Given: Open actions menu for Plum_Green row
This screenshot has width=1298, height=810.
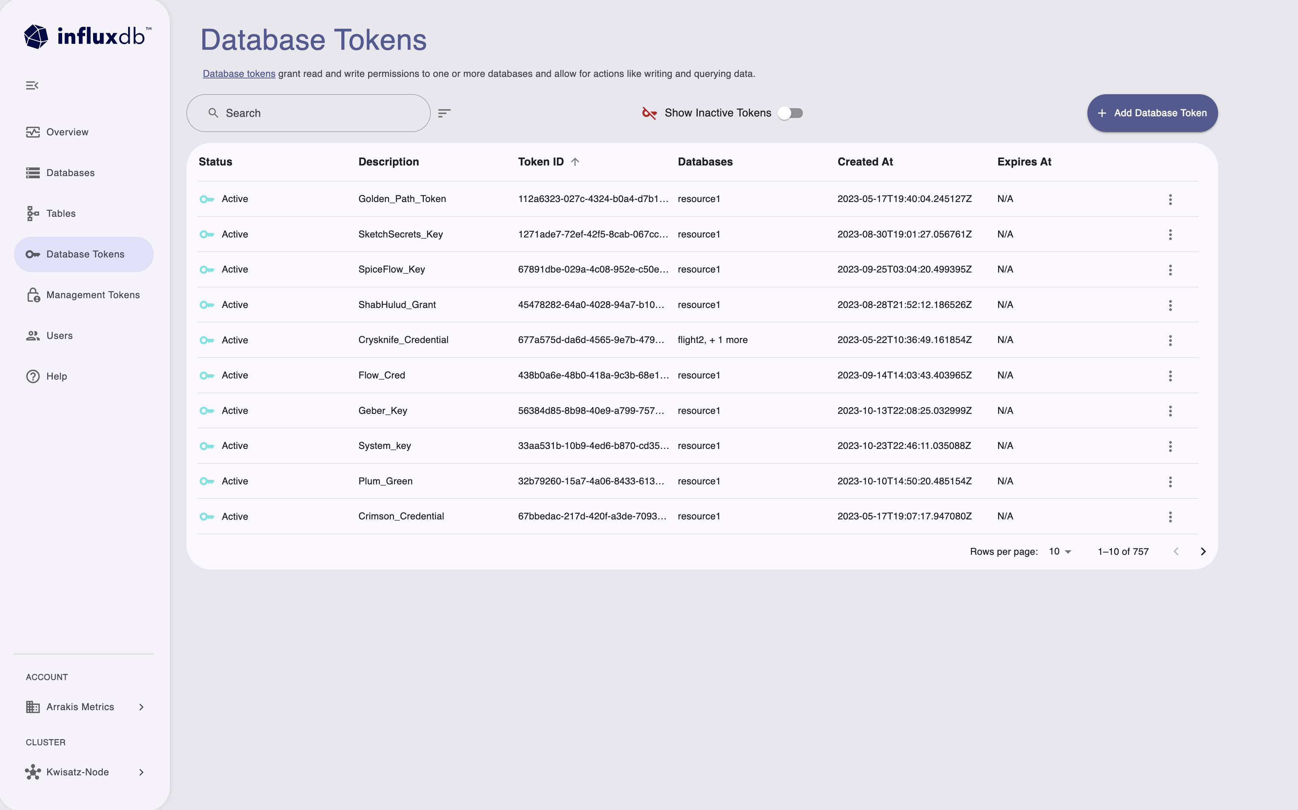Looking at the screenshot, I should coord(1170,482).
